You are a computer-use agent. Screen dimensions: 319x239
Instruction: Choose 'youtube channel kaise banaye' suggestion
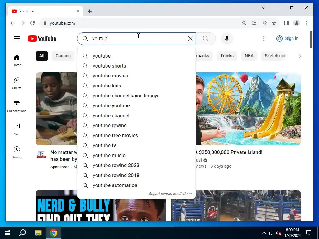click(x=136, y=96)
